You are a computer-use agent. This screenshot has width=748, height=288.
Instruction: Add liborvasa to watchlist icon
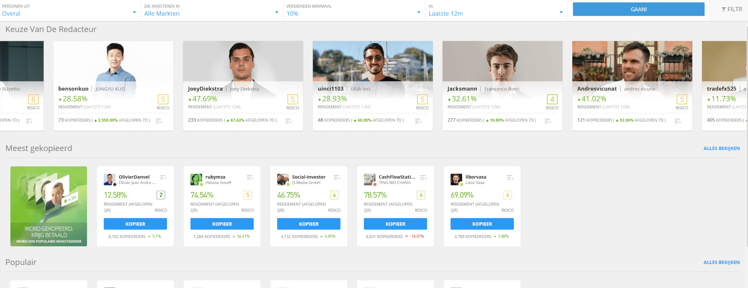point(510,177)
